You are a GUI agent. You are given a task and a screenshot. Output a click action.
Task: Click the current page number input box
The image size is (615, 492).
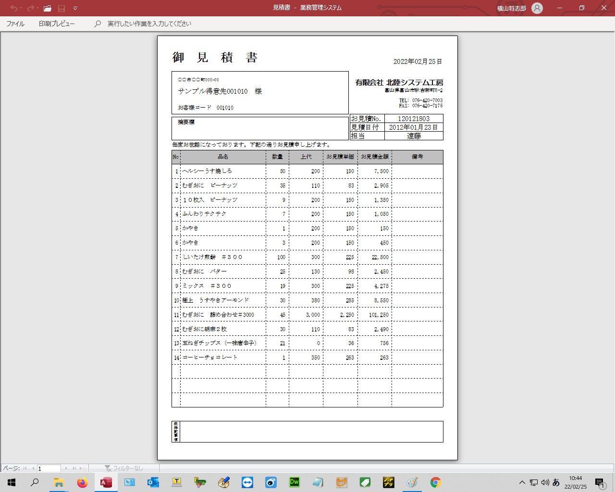(49, 468)
